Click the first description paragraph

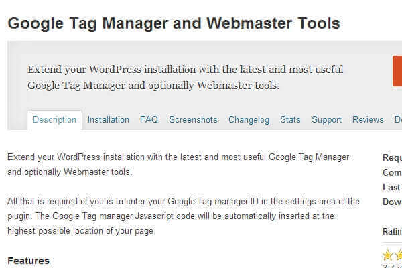178,164
